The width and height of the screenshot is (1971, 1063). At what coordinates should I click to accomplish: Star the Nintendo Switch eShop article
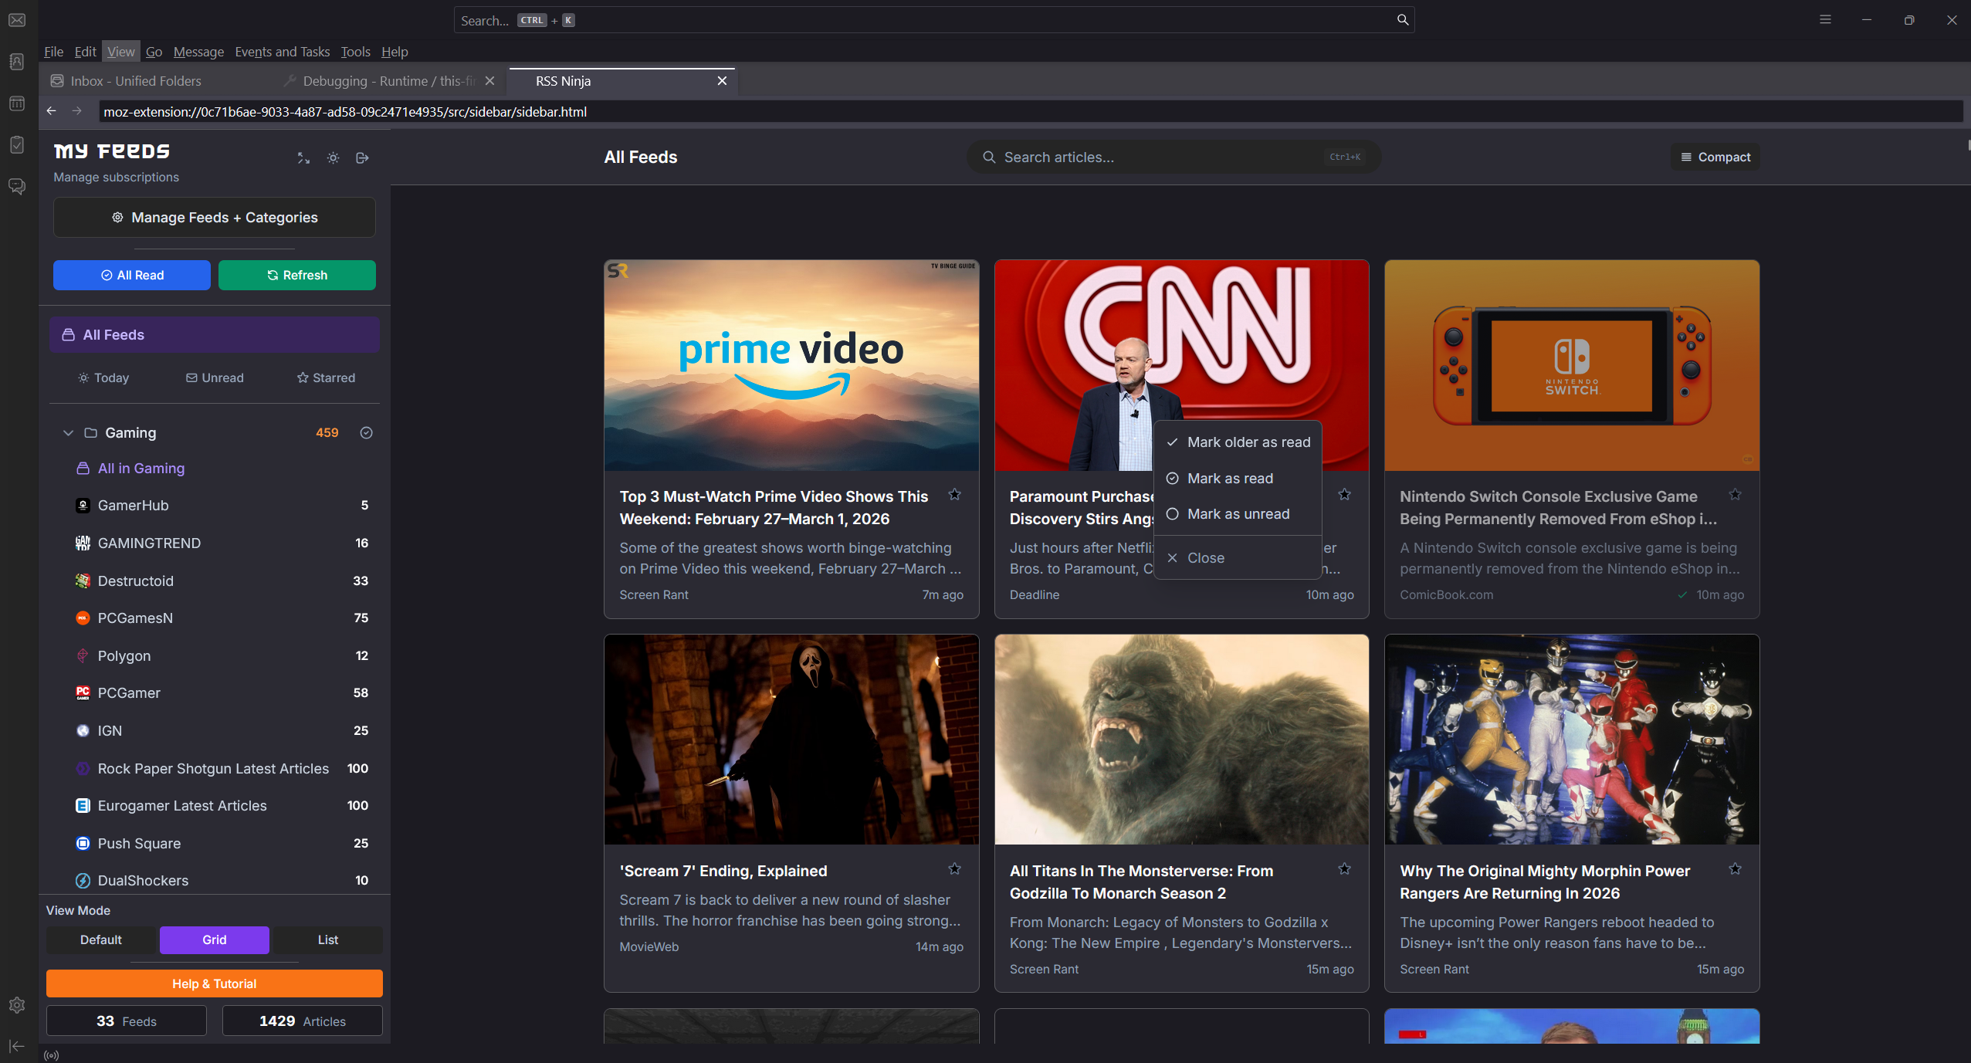1735,495
